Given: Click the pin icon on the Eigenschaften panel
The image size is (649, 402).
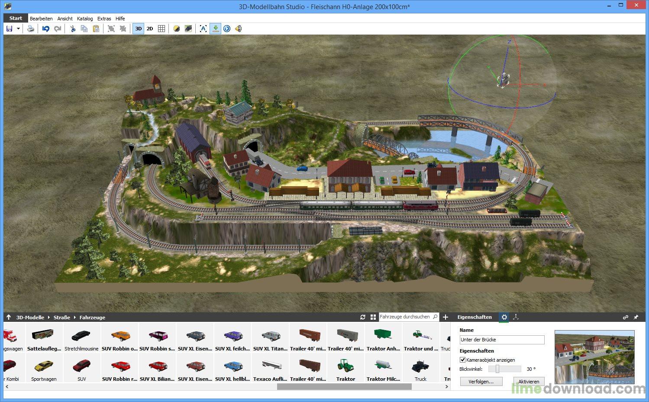Looking at the screenshot, I should pyautogui.click(x=636, y=317).
